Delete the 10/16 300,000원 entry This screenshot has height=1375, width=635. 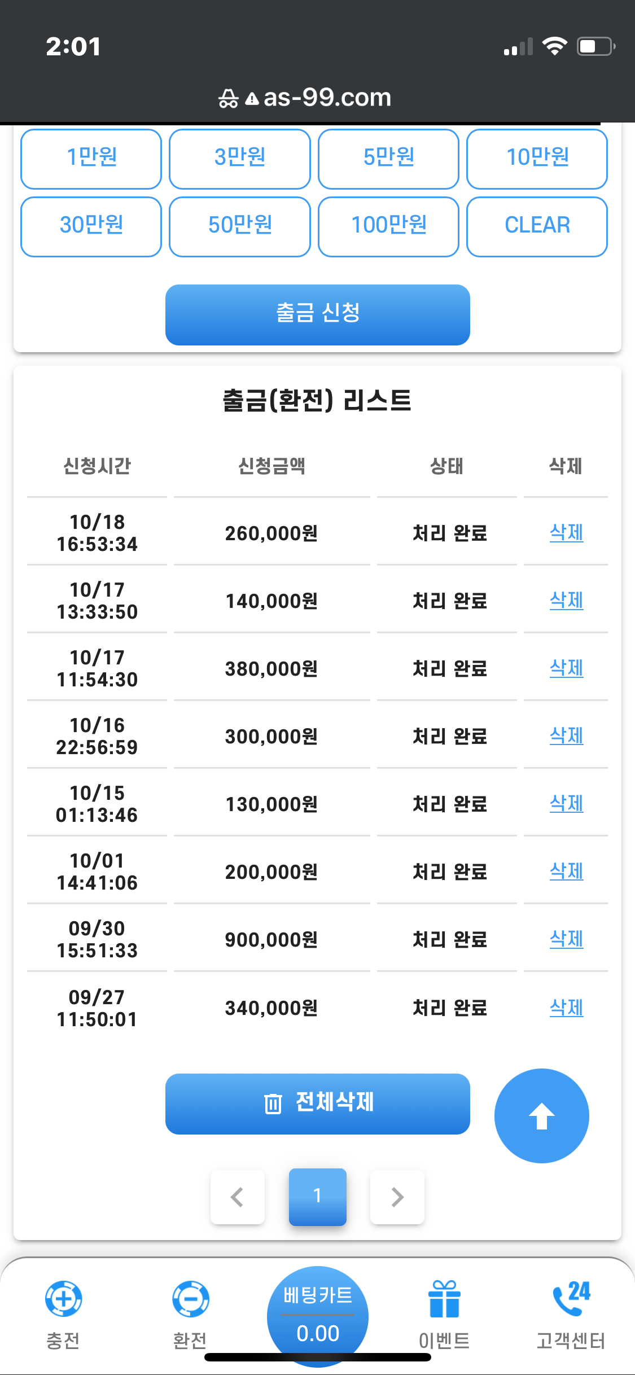coord(566,735)
